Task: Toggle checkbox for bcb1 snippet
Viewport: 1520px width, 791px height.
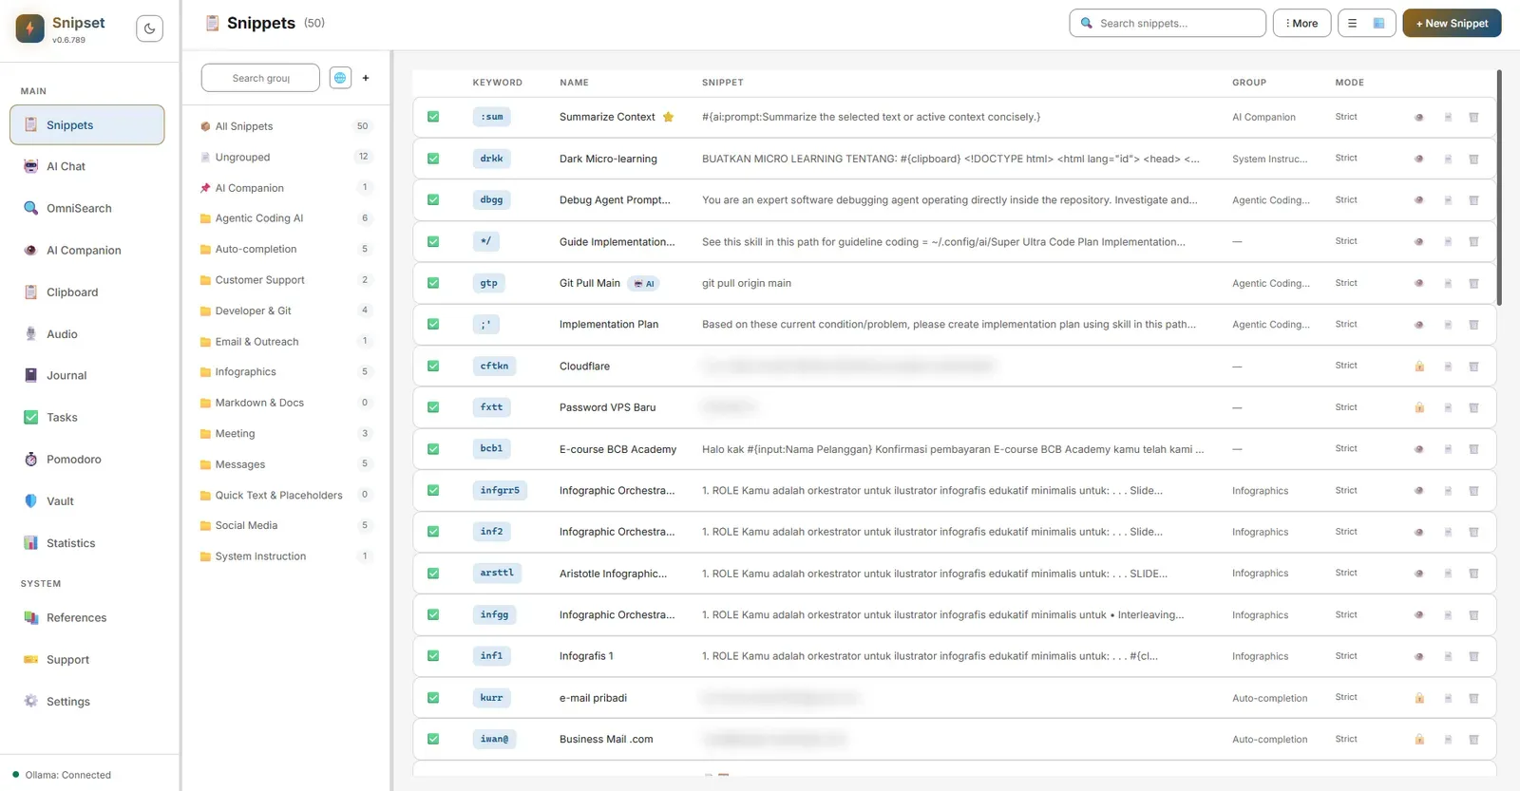Action: click(433, 449)
